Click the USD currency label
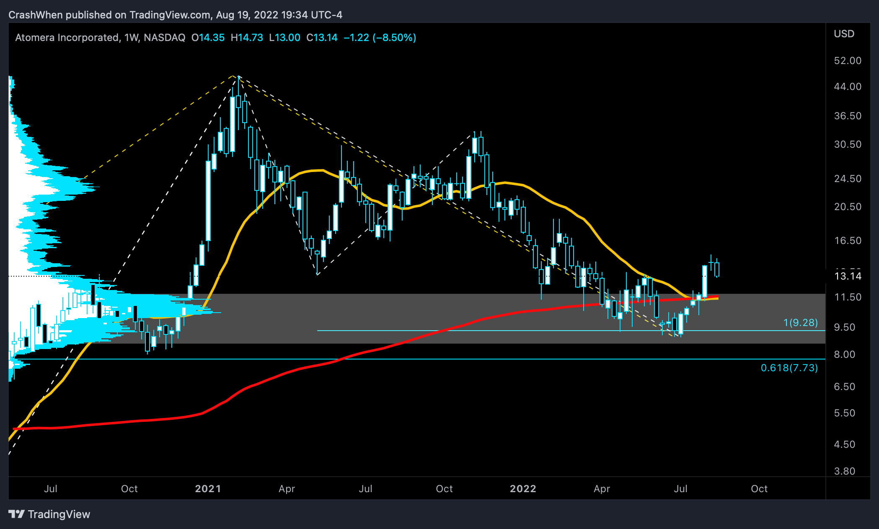The width and height of the screenshot is (879, 529). (x=844, y=34)
